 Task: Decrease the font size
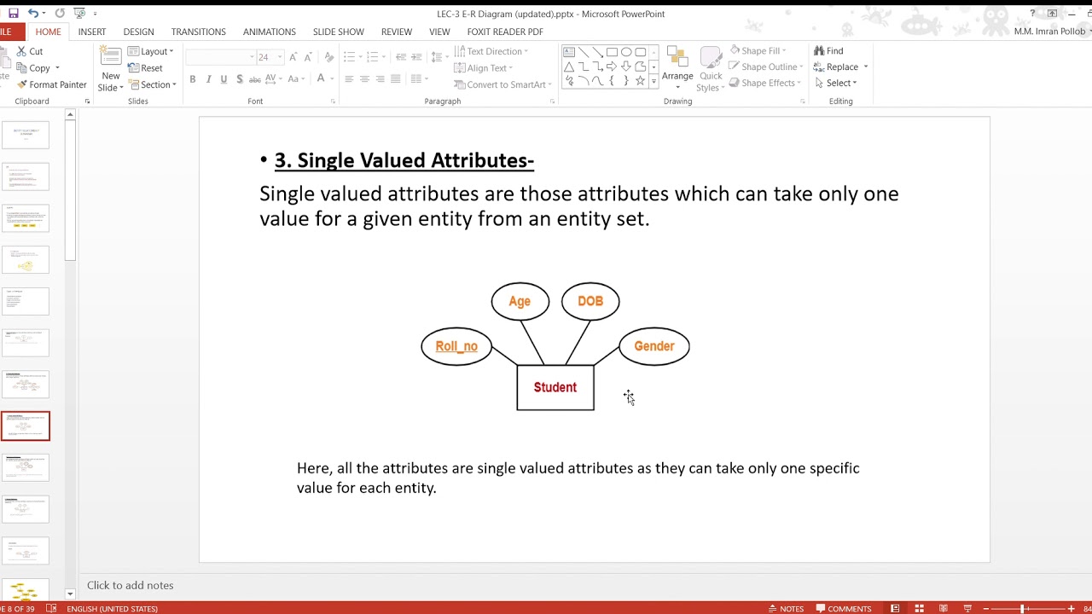pos(309,57)
